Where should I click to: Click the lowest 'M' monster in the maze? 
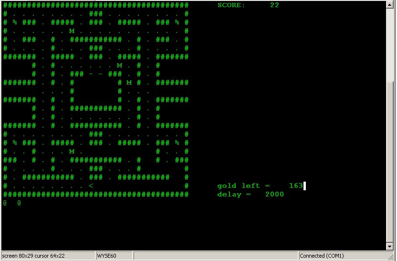coord(72,152)
